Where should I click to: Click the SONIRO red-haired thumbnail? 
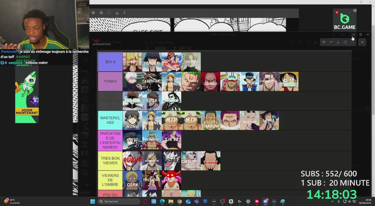coord(210,82)
